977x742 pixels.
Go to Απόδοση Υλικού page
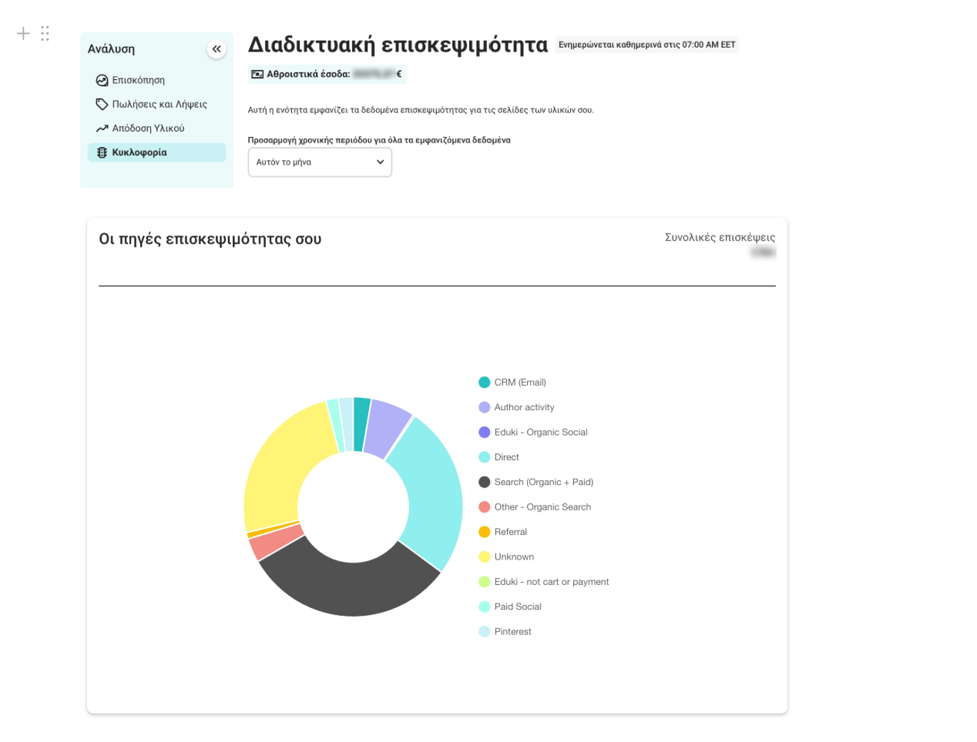[x=148, y=129]
